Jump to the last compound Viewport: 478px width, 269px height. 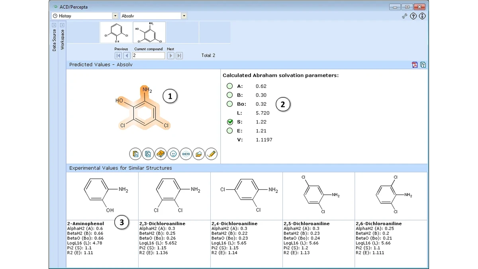tap(179, 56)
